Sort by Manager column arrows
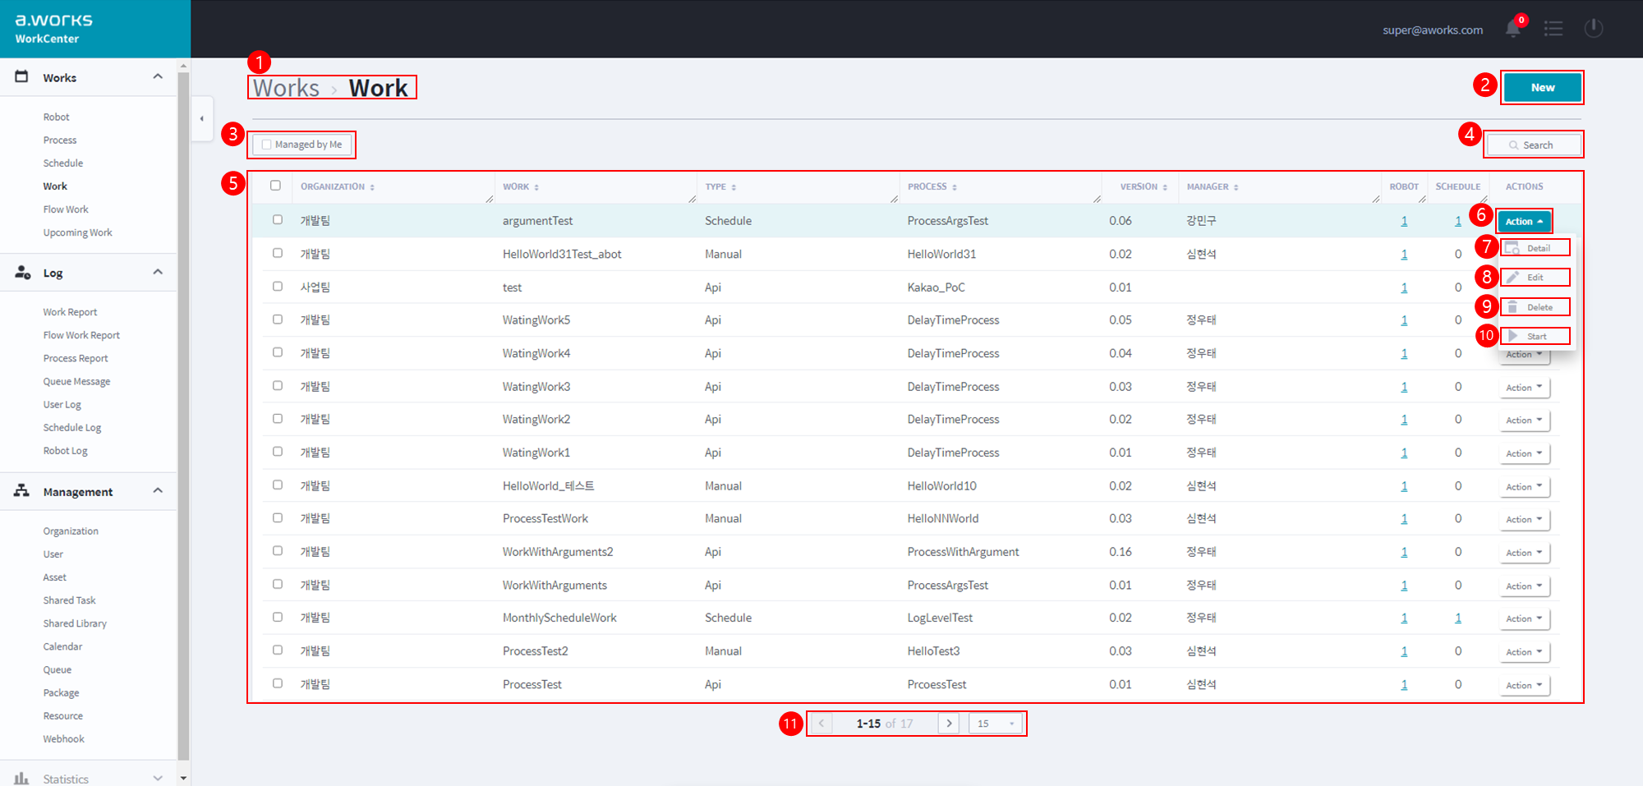 (x=1236, y=187)
